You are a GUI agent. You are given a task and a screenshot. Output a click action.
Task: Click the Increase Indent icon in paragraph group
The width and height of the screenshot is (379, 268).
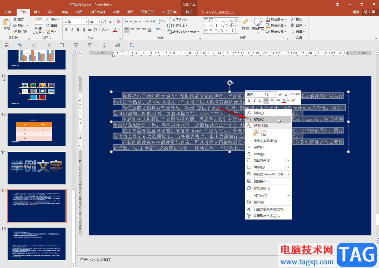click(x=153, y=22)
